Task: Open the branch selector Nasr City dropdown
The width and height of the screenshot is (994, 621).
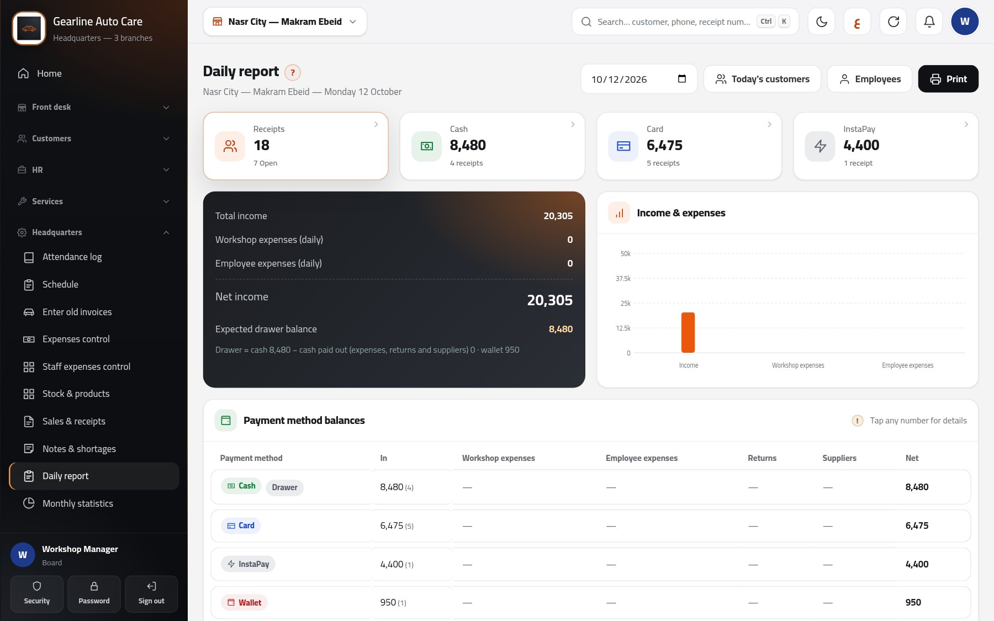Action: [x=285, y=22]
